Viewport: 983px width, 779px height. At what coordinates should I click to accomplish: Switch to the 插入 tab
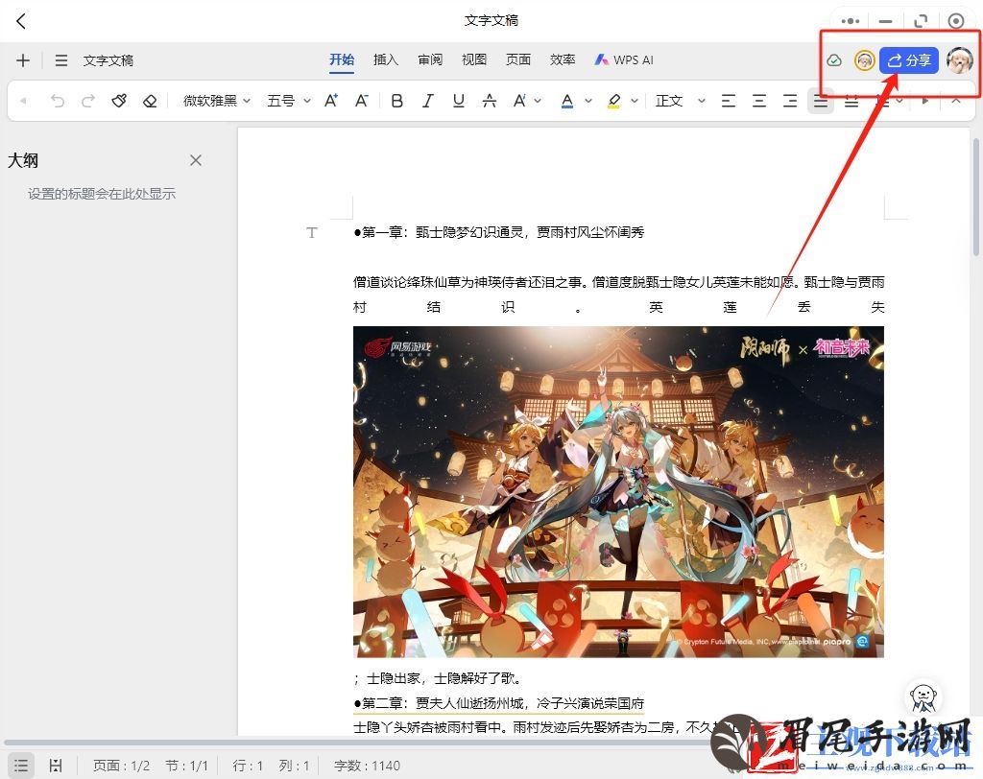point(386,60)
